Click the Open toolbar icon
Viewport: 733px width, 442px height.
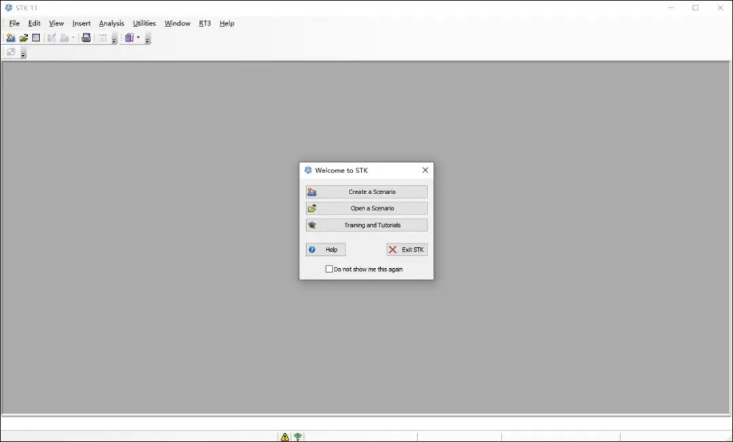pos(24,37)
